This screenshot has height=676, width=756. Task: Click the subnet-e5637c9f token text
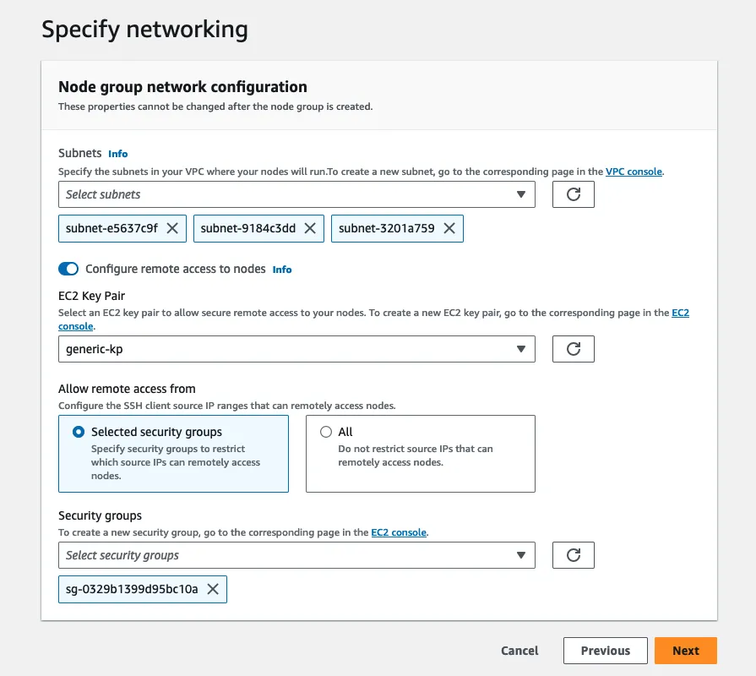[111, 228]
